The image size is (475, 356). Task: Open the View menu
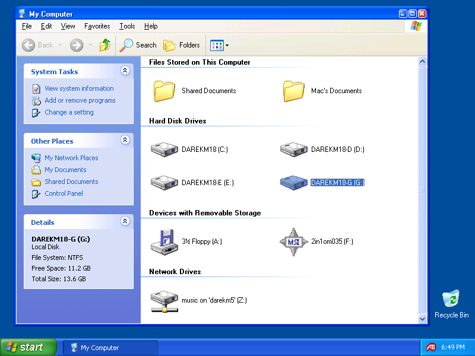68,26
